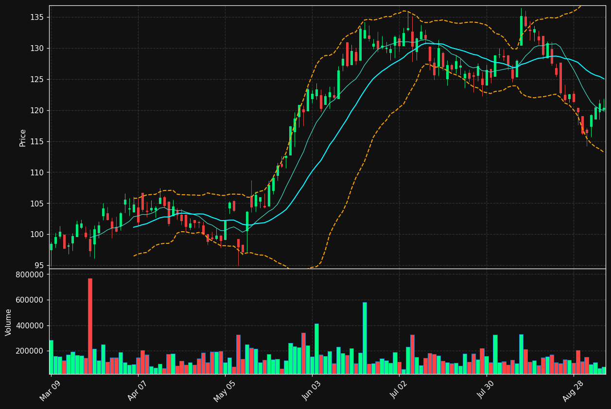Click the "May 05" date label
Viewport: 611px width, 409px height.
pyautogui.click(x=225, y=390)
